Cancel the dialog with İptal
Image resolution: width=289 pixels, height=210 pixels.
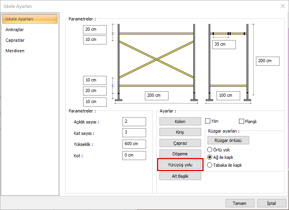tap(272, 203)
